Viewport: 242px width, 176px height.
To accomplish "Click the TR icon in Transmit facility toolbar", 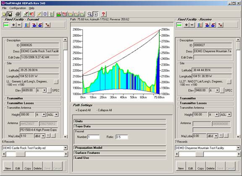I will (47, 25).
